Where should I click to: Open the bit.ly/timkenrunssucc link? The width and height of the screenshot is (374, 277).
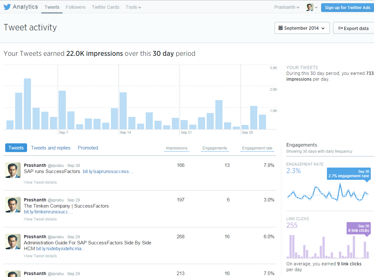click(47, 212)
